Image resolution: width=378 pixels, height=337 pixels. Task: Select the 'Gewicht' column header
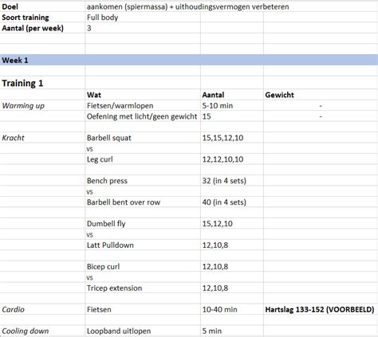pos(321,95)
